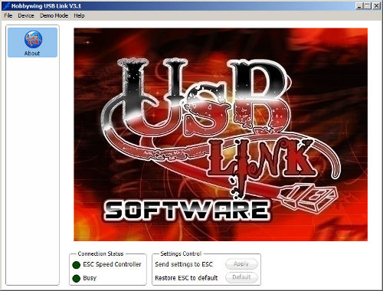Click the 'Restore ESC to default' label

186,278
